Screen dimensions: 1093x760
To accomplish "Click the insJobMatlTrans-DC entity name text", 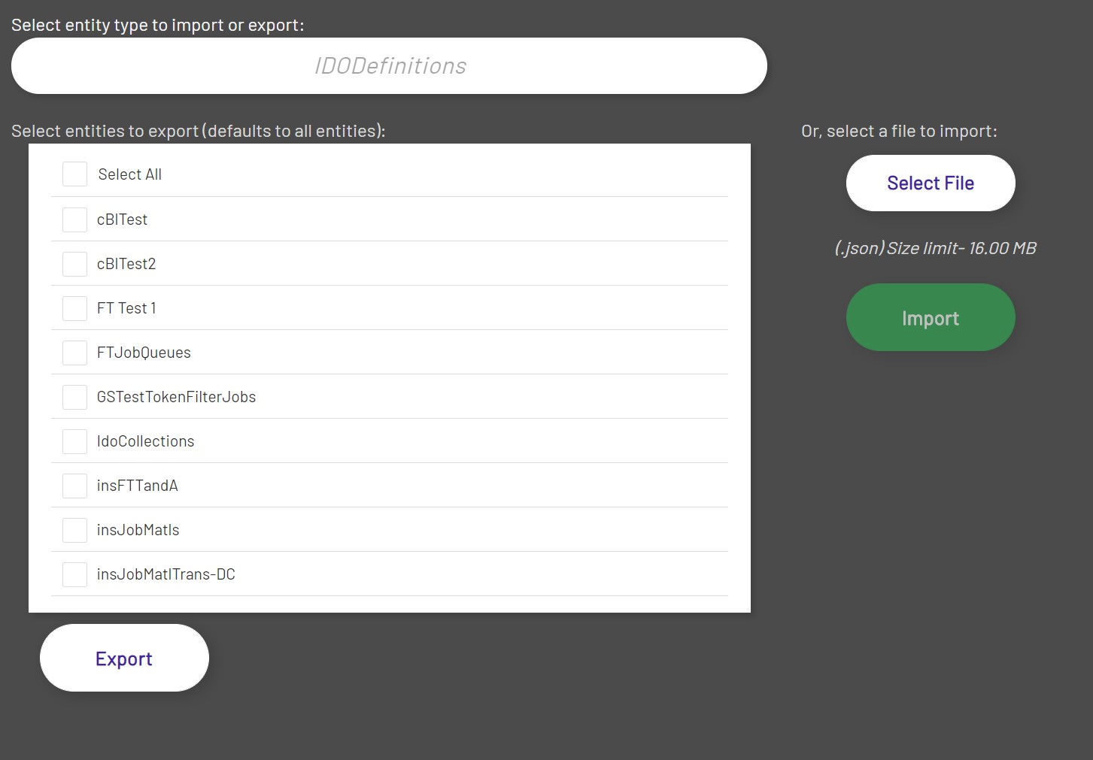I will [x=165, y=574].
